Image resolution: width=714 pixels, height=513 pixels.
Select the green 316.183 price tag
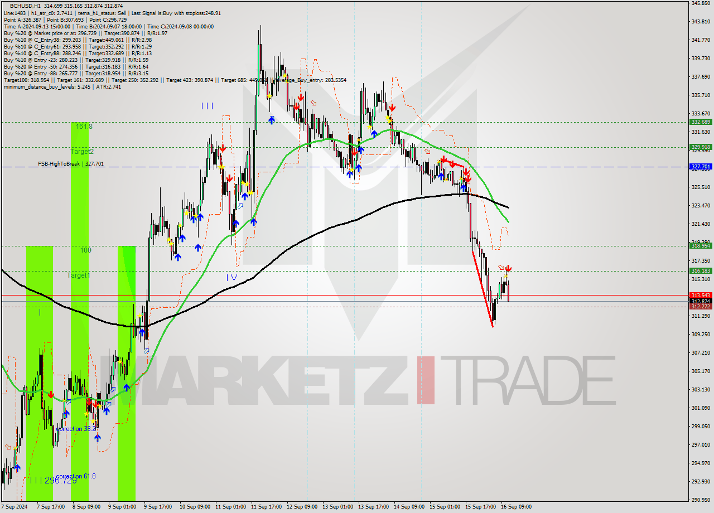[x=701, y=271]
